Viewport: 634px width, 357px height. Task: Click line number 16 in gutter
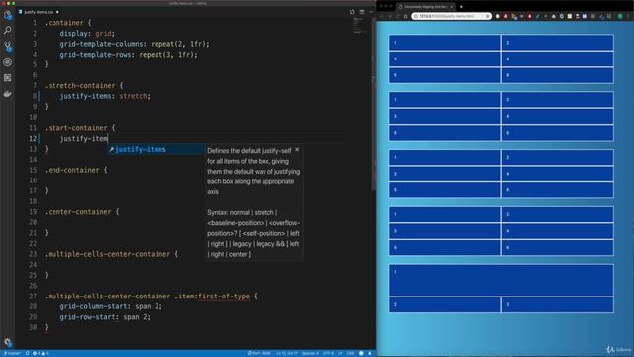(33, 180)
